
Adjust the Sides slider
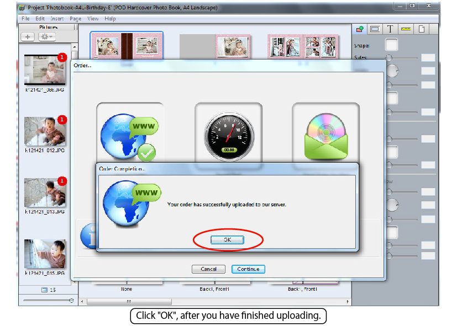(390, 57)
